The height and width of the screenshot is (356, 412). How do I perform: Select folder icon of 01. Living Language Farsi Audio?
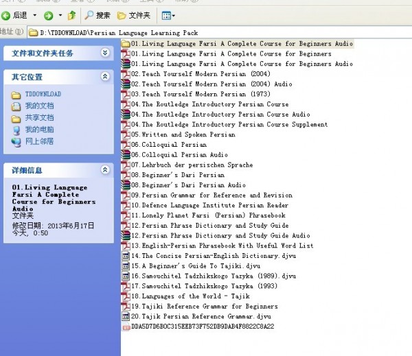tap(126, 44)
